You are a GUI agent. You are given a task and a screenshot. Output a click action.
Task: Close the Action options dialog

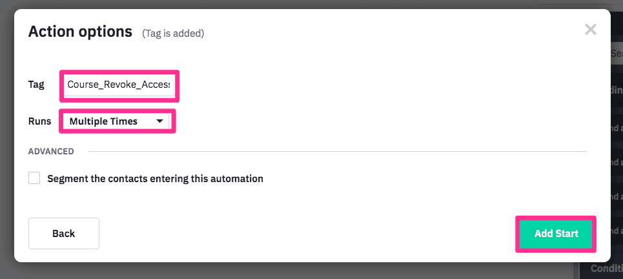(x=590, y=30)
